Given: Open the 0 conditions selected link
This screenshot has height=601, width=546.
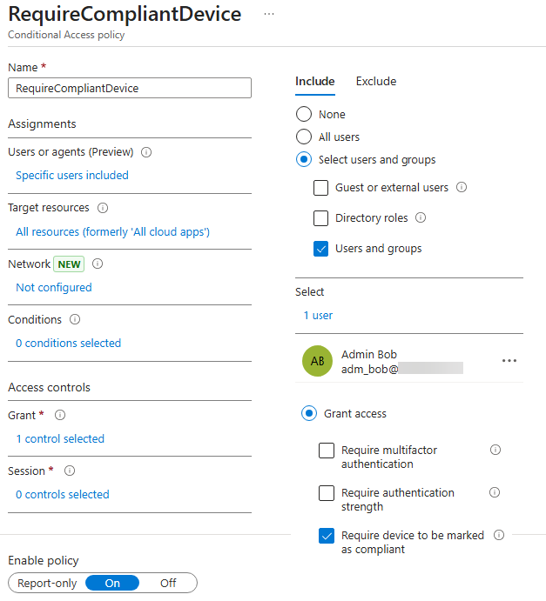Looking at the screenshot, I should tap(69, 344).
